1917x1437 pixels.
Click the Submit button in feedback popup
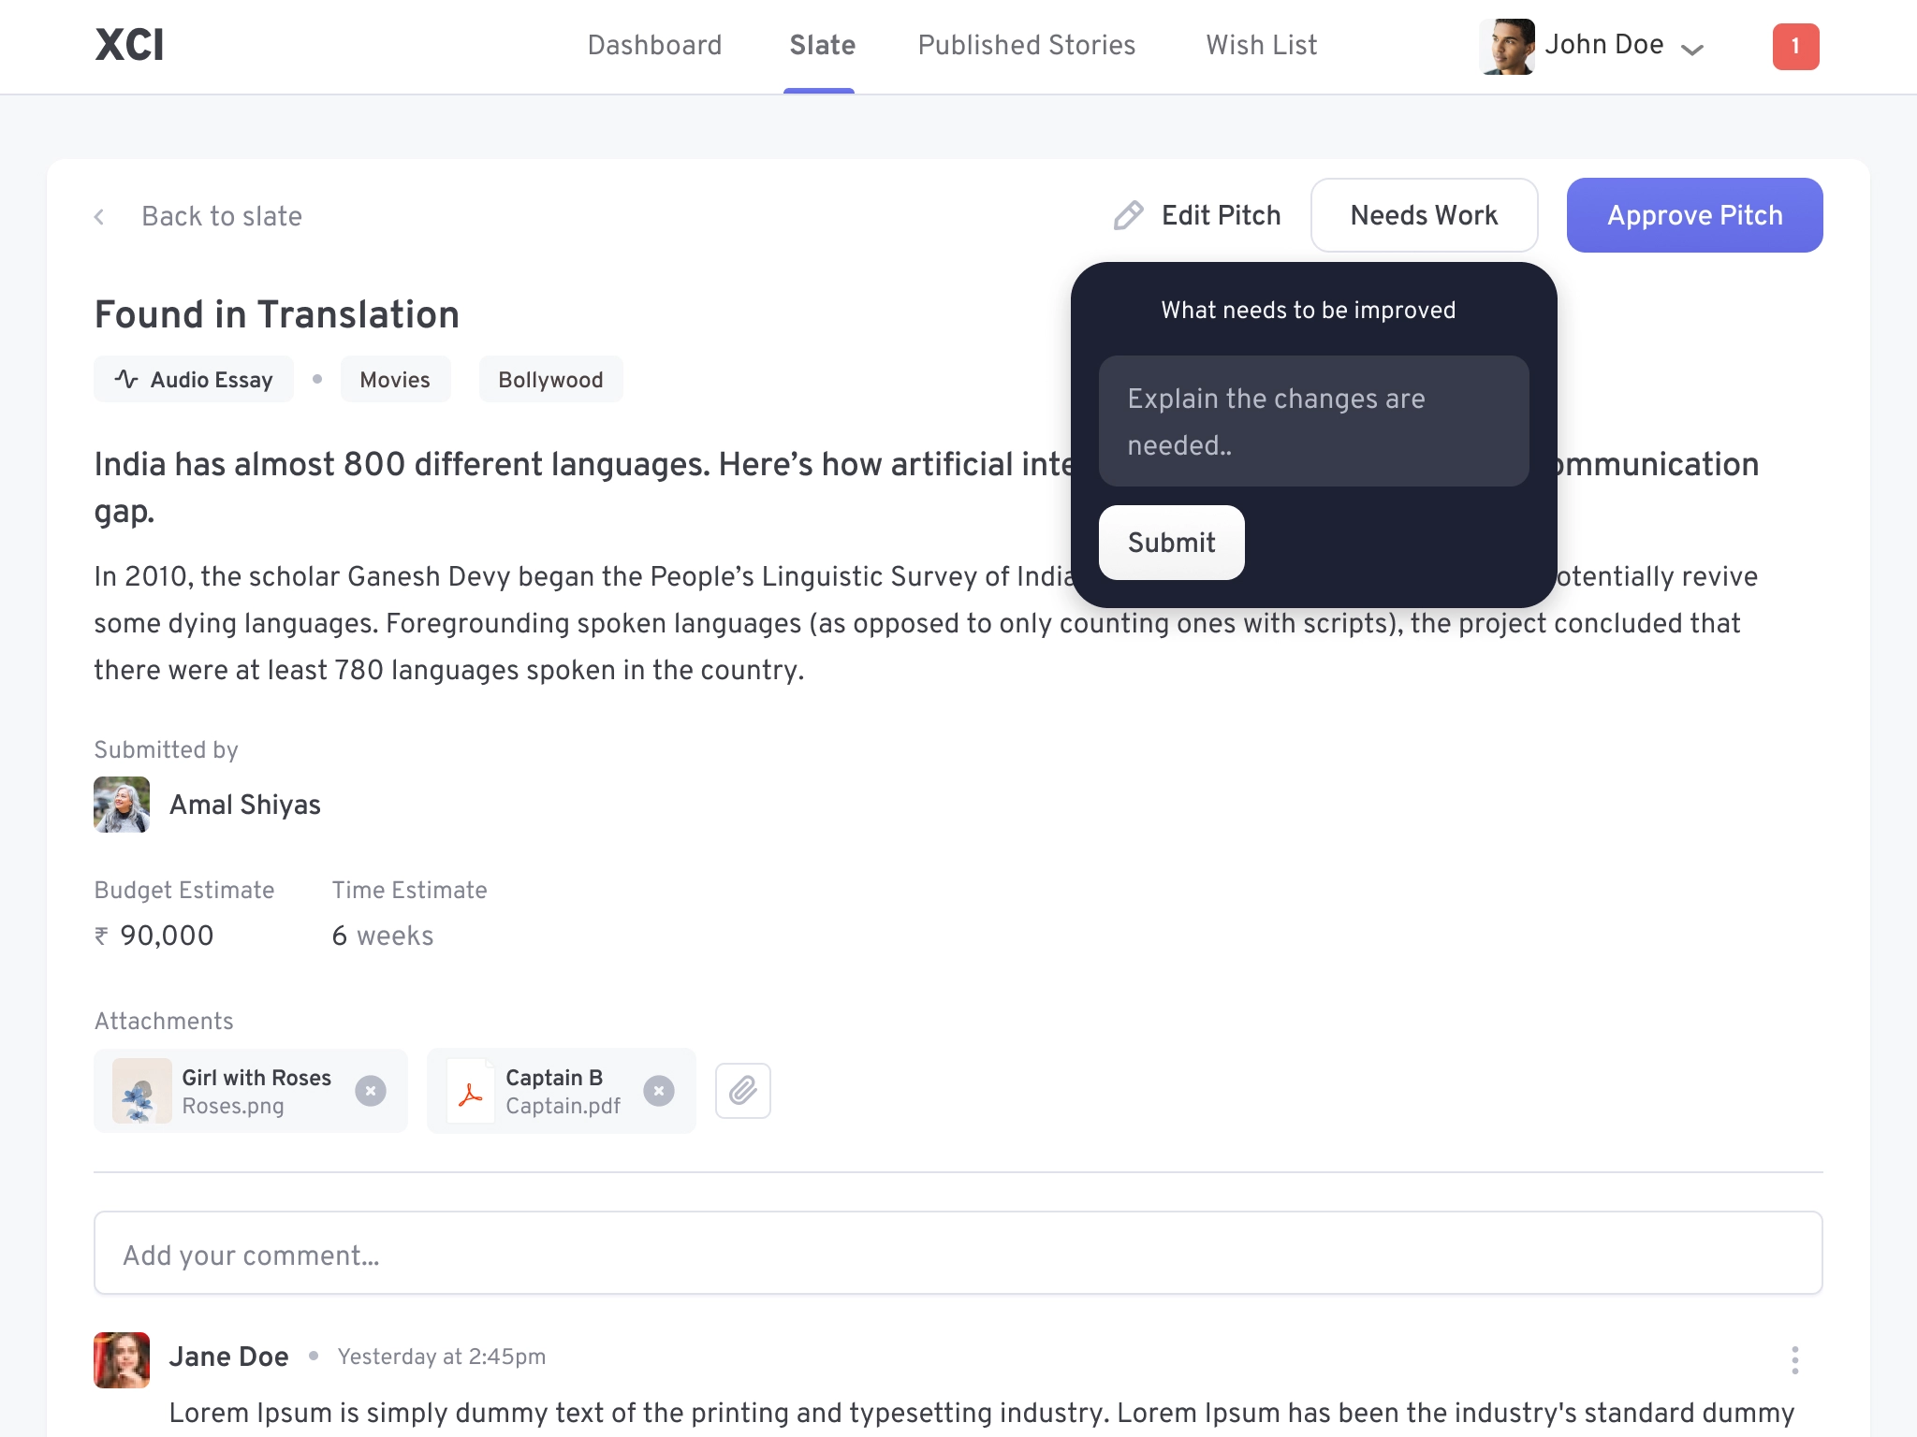click(x=1171, y=542)
